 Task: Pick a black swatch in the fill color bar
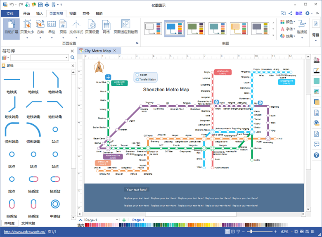pos(266,225)
